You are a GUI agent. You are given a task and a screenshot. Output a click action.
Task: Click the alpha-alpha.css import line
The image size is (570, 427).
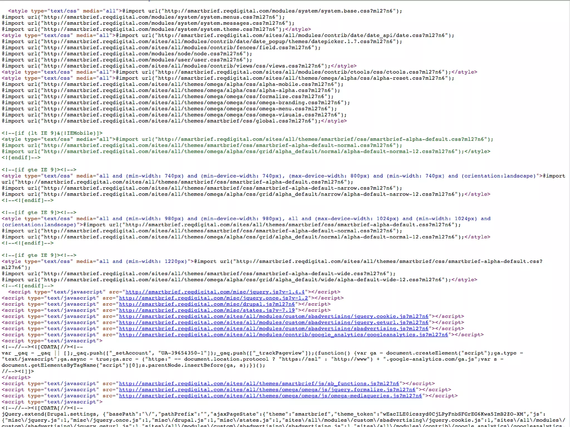click(171, 91)
